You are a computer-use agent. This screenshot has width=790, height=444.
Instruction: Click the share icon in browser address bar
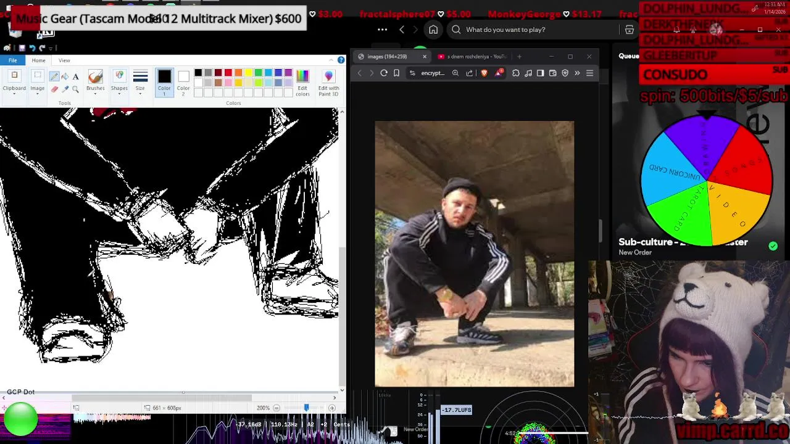[x=469, y=73]
